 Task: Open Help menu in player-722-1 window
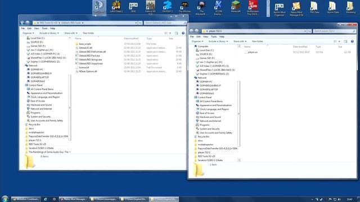pos(222,36)
